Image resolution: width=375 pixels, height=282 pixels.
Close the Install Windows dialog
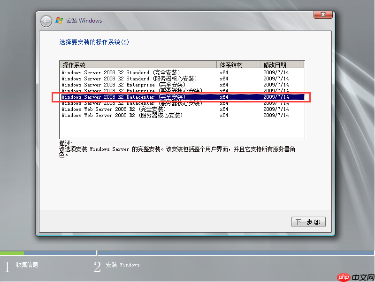click(323, 15)
